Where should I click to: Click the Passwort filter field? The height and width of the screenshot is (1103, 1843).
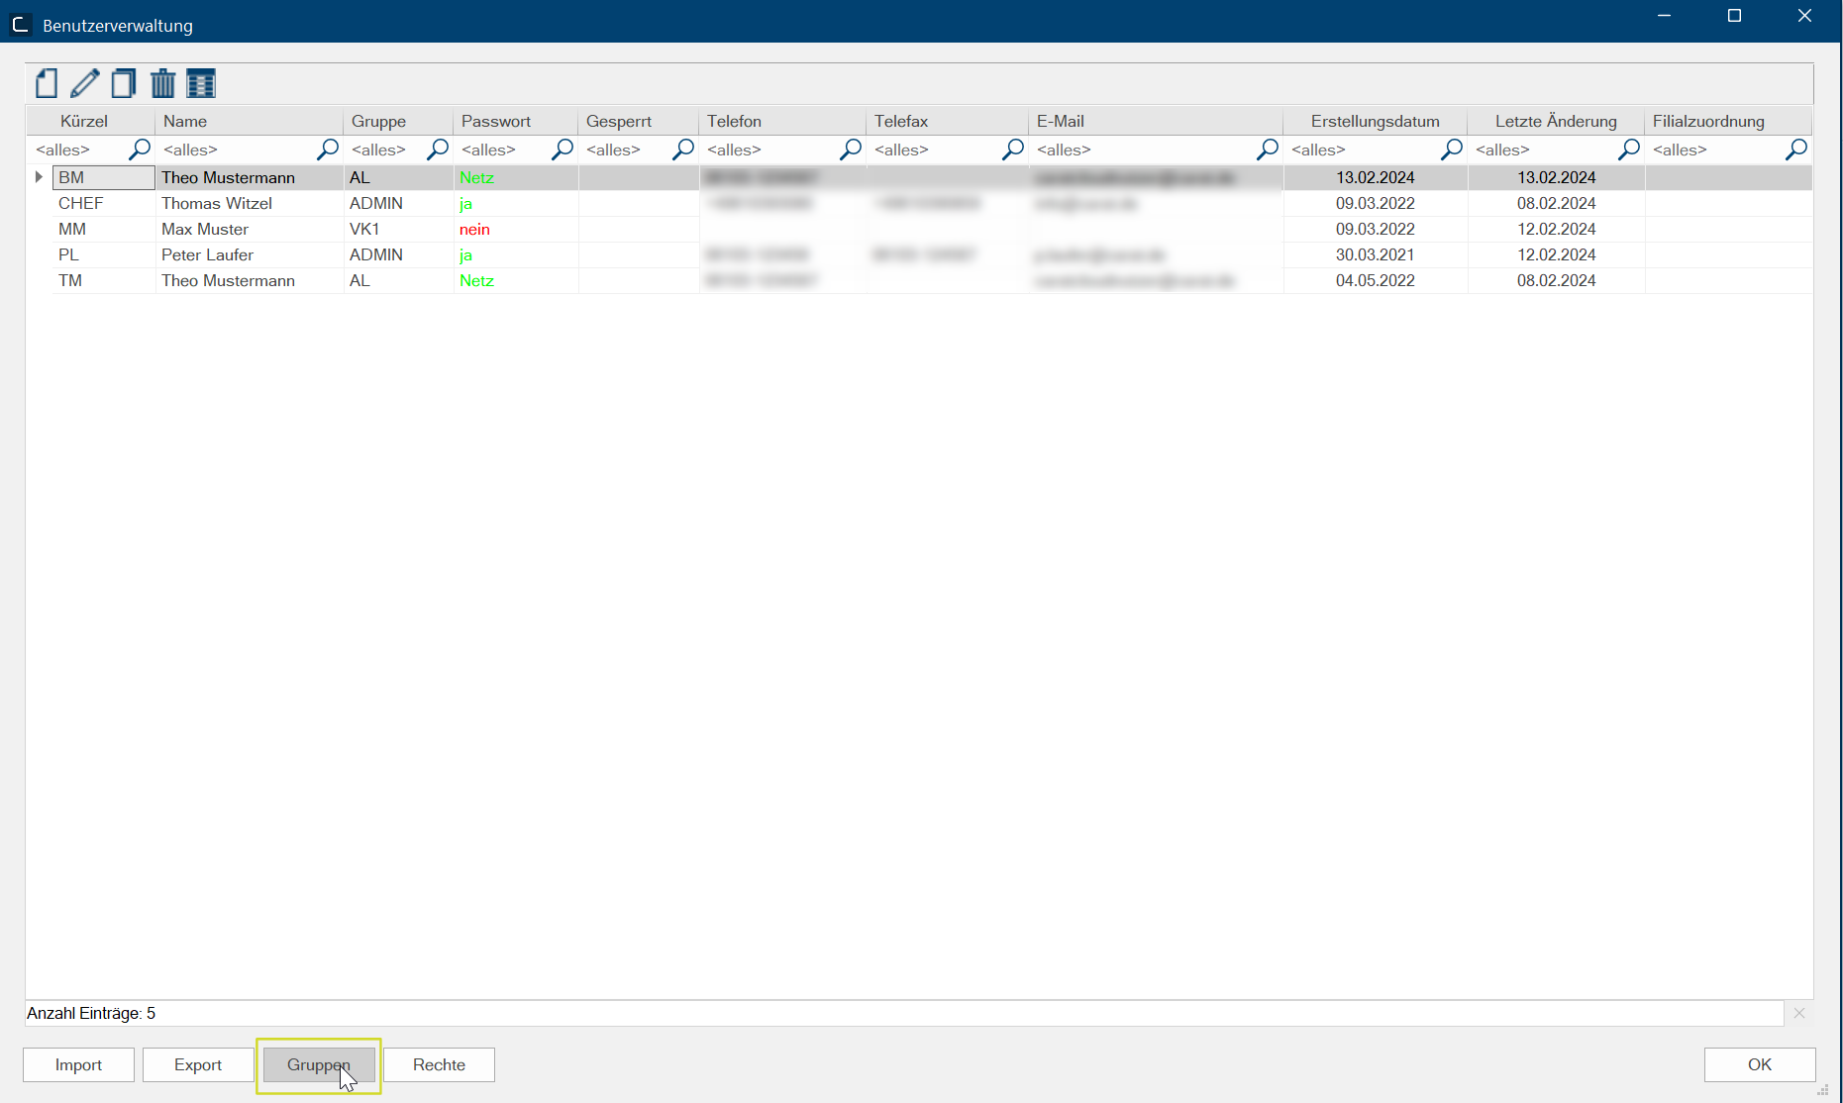tap(502, 150)
